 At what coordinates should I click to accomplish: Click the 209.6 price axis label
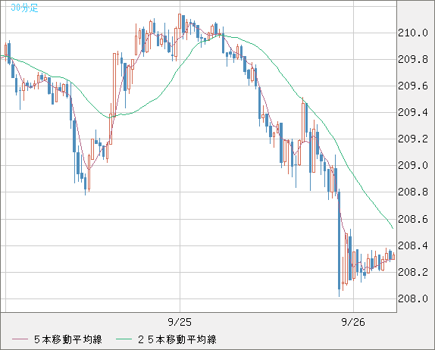(x=413, y=86)
